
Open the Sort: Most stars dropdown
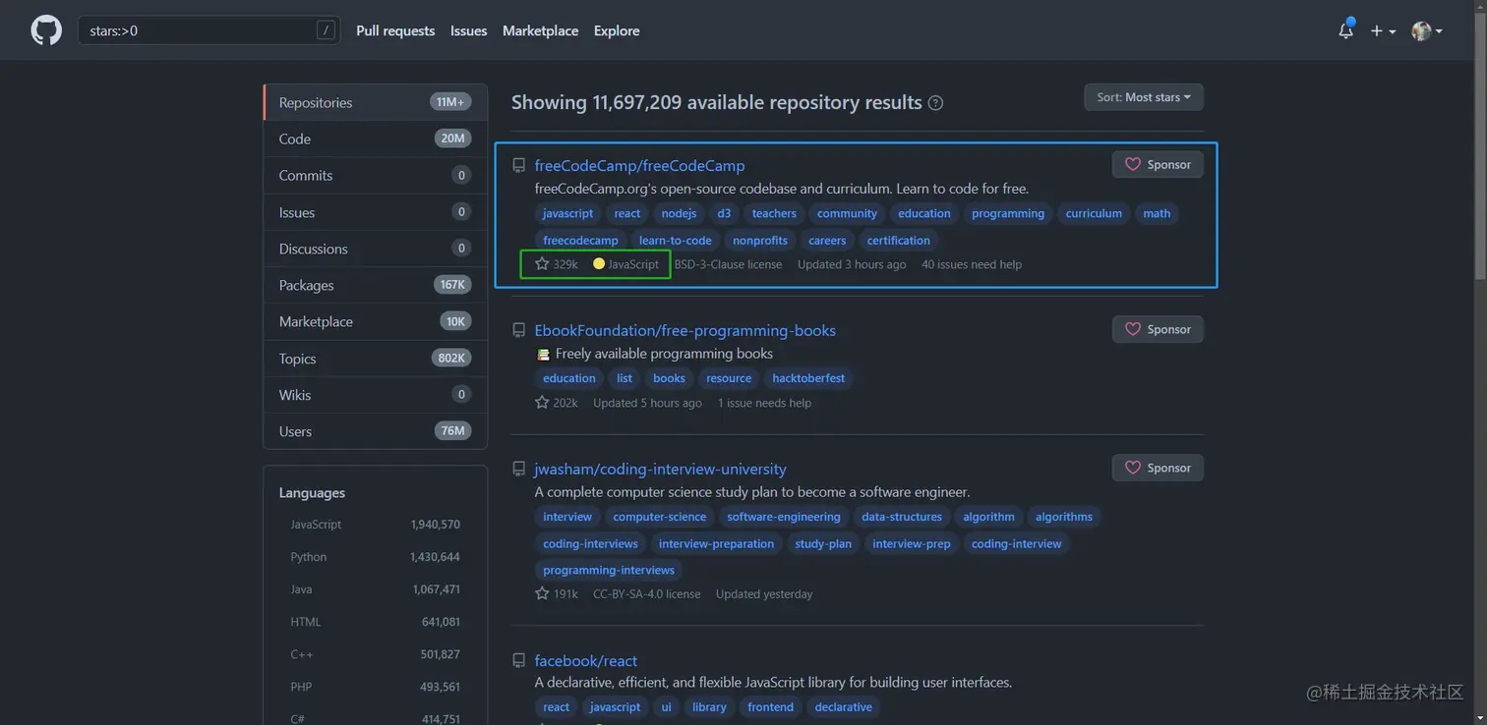tap(1144, 97)
